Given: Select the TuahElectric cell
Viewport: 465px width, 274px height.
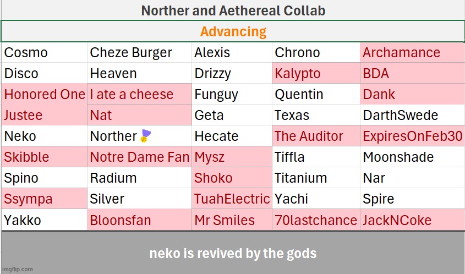Looking at the screenshot, I should 232,199.
